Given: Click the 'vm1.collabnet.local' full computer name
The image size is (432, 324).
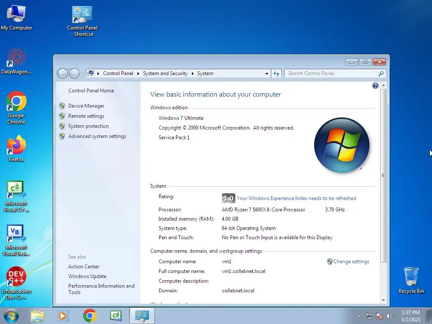Looking at the screenshot, I should tap(243, 271).
